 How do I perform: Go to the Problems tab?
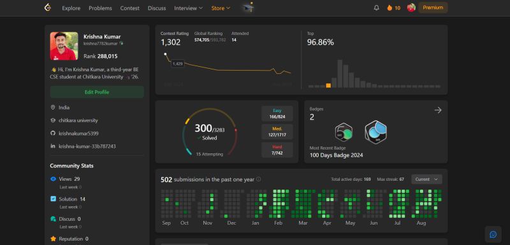(x=100, y=8)
